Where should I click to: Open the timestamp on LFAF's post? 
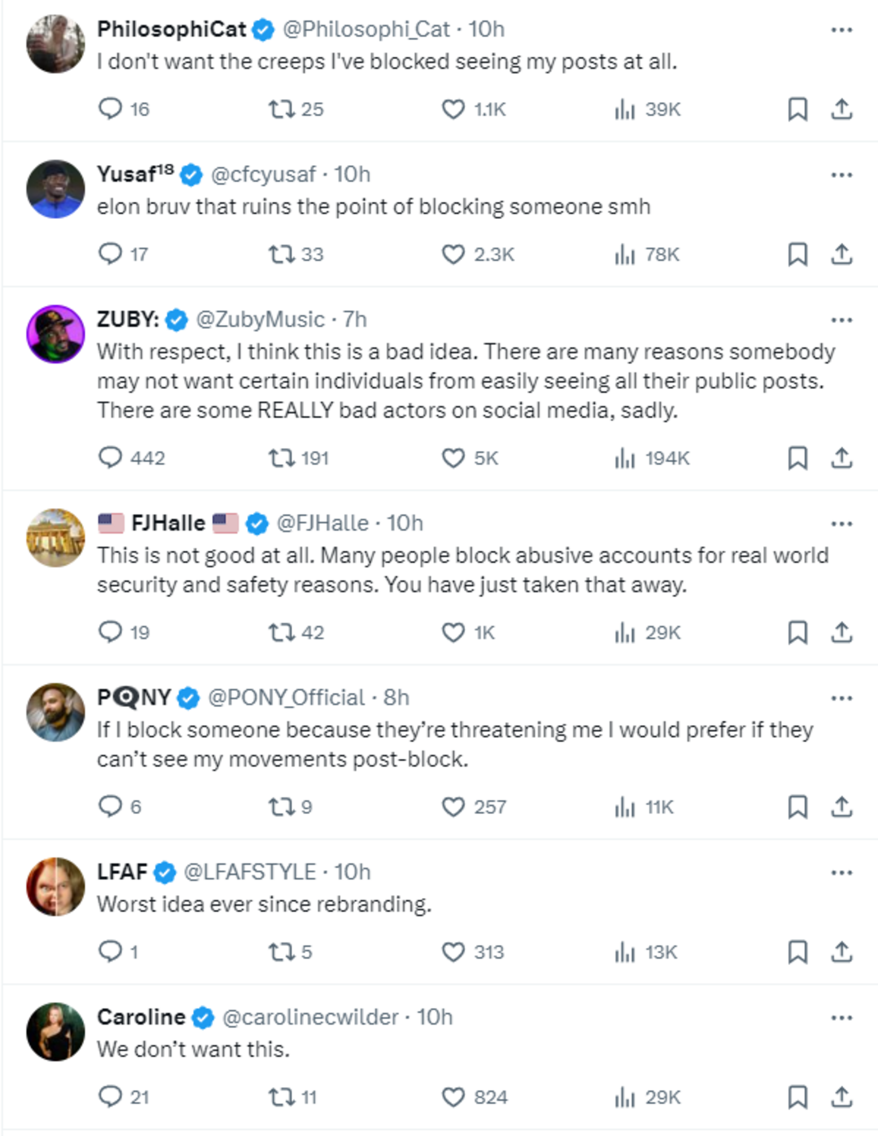pos(352,872)
